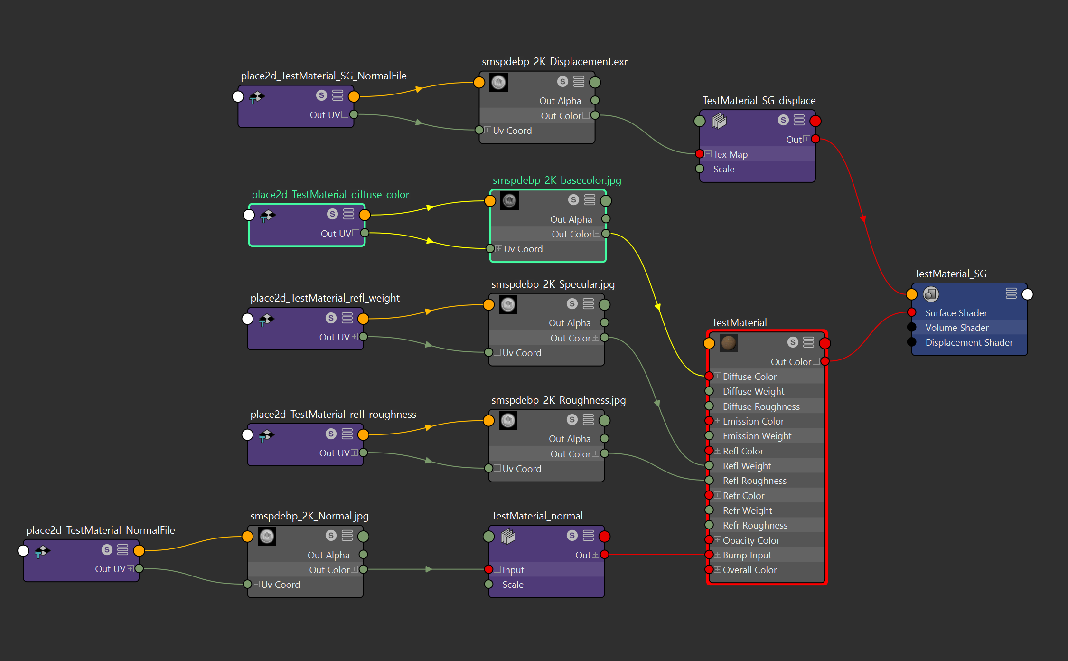This screenshot has width=1068, height=661.
Task: Toggle solo S on TestMaterial_normal node
Action: (x=572, y=536)
